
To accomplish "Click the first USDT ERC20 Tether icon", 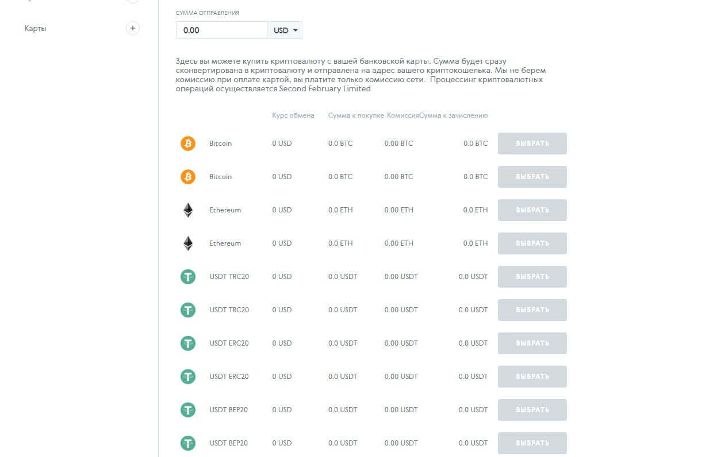I will (x=188, y=343).
